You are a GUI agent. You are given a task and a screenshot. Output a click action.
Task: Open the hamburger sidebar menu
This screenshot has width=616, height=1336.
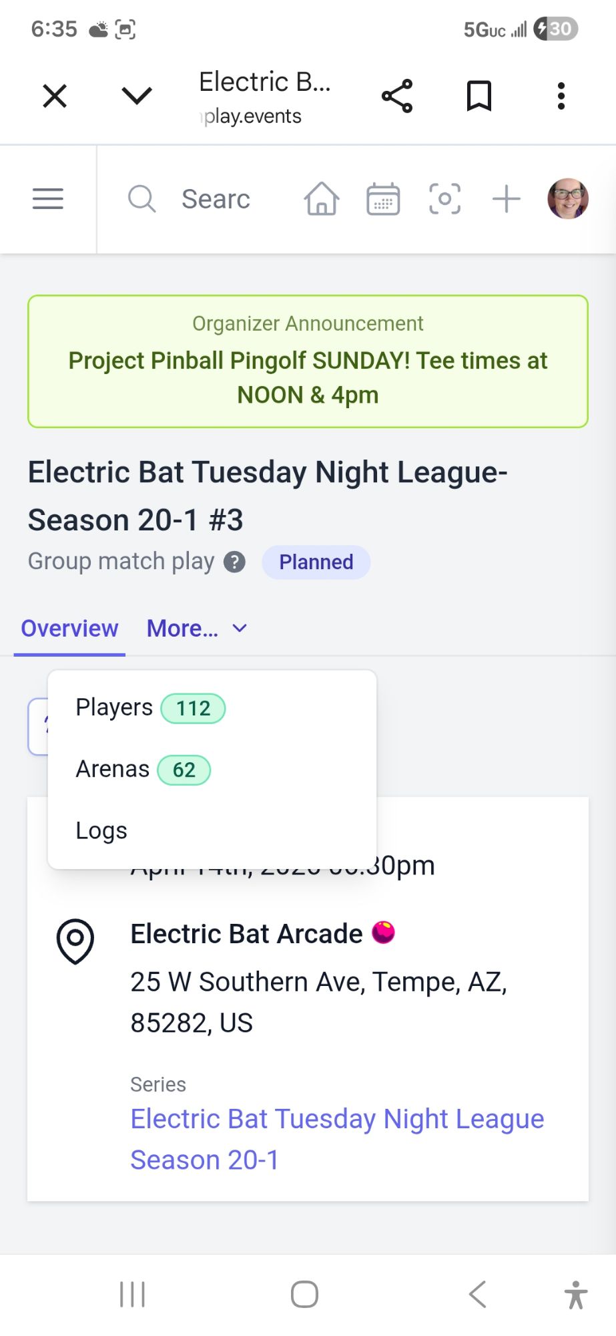pyautogui.click(x=48, y=199)
